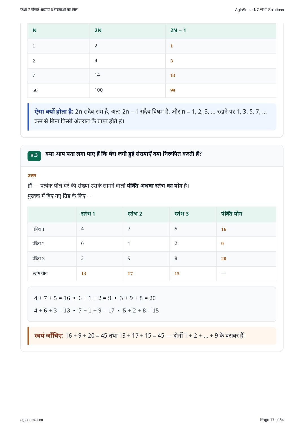Click the प्र.3 question badge
This screenshot has height=430, width=304.
coord(34,156)
